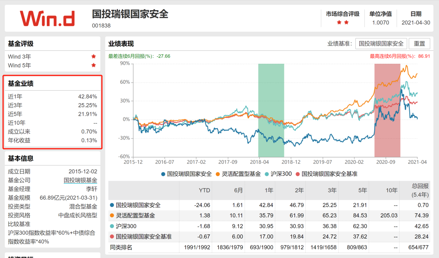The height and width of the screenshot is (258, 439).
Task: Select the 5年 column header
Action: [363, 190]
